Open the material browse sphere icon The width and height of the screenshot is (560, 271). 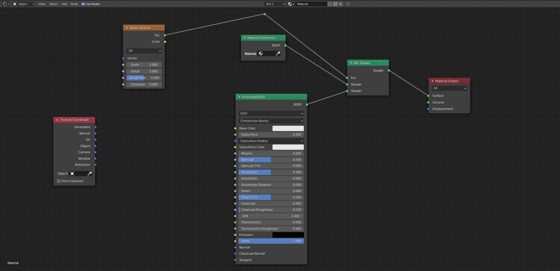(x=291, y=4)
